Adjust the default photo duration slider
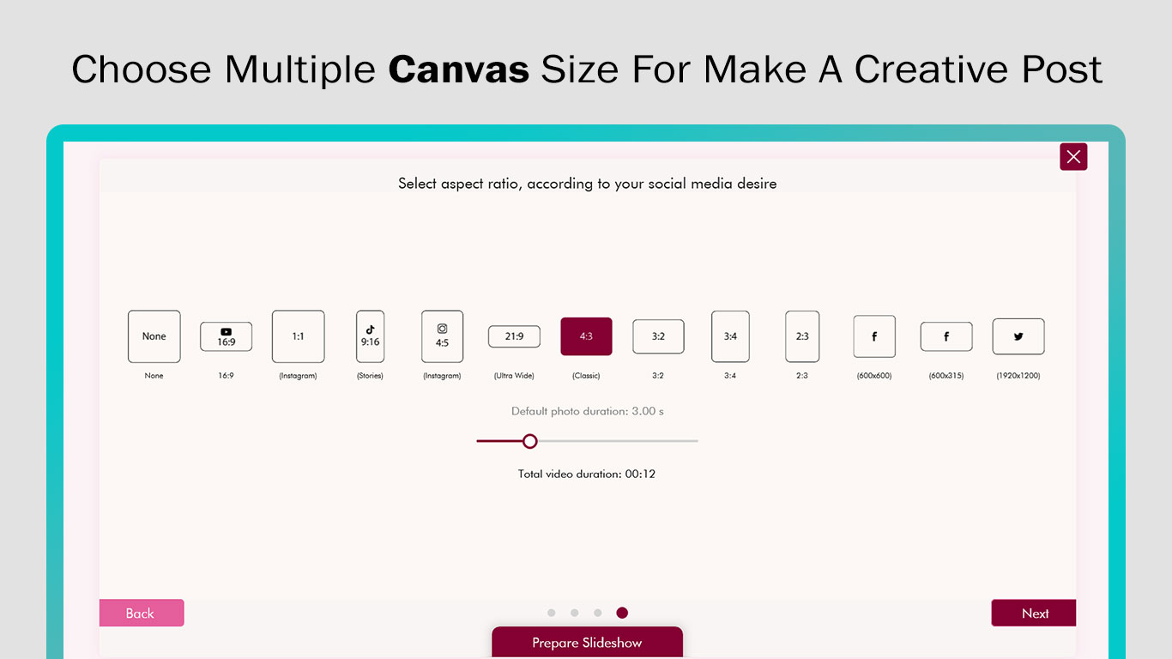This screenshot has width=1172, height=659. click(x=529, y=441)
